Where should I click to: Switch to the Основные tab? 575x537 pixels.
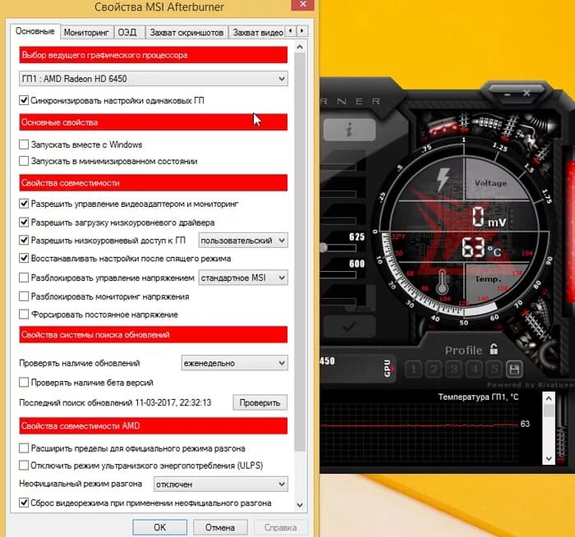[34, 31]
